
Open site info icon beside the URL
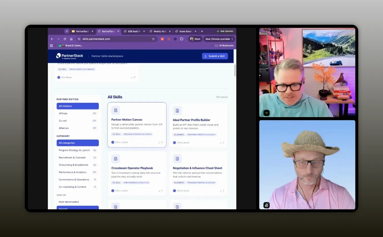pyautogui.click(x=79, y=39)
